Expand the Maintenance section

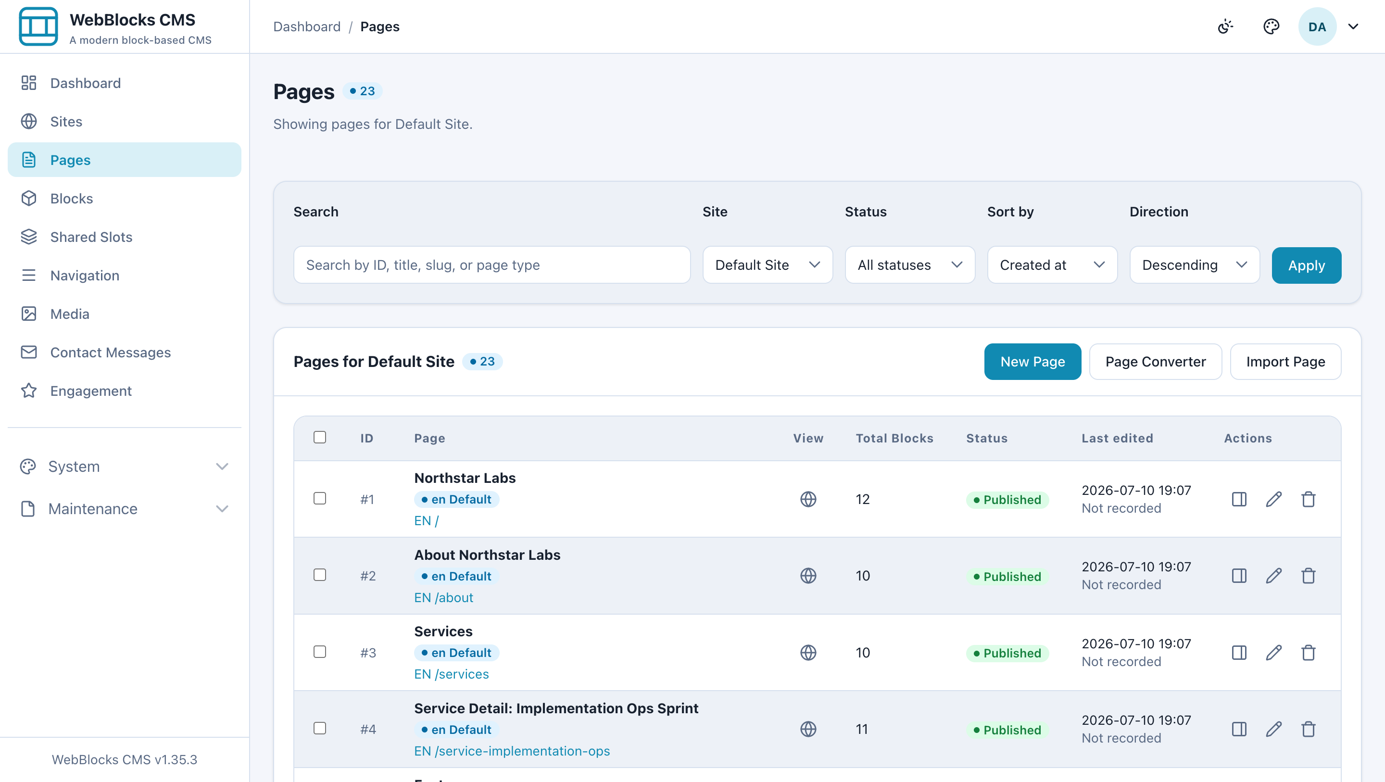[x=124, y=509]
